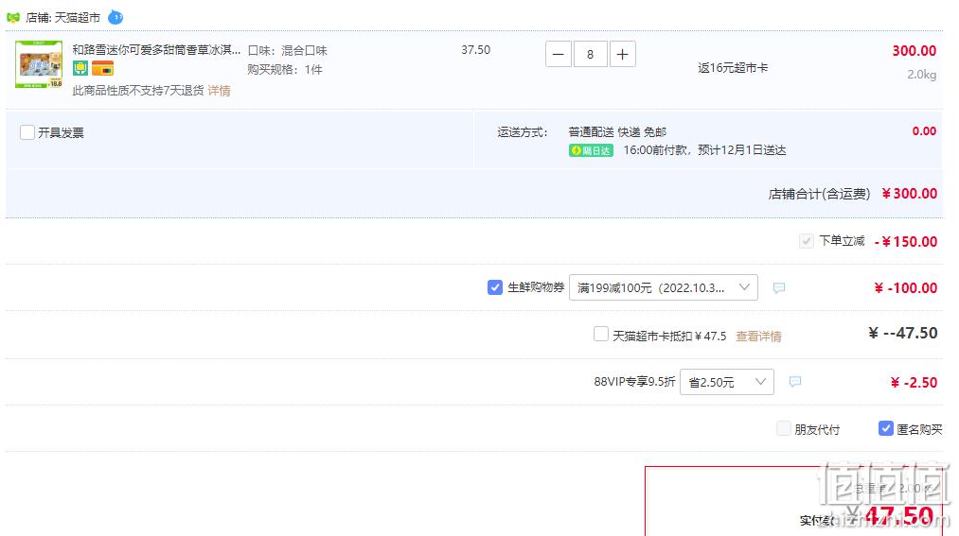
Task: Open the ice cream product thumbnail
Action: 39,64
